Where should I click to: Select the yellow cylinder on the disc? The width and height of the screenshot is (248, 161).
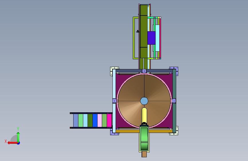pyautogui.click(x=144, y=115)
